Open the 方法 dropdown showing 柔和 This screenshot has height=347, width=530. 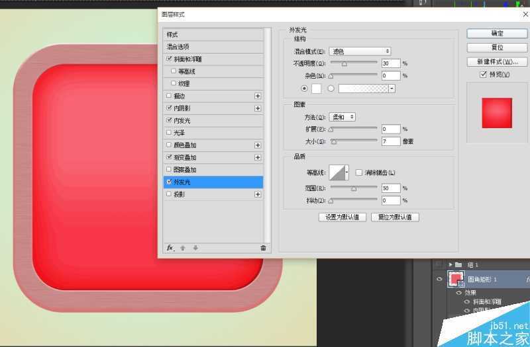point(342,117)
